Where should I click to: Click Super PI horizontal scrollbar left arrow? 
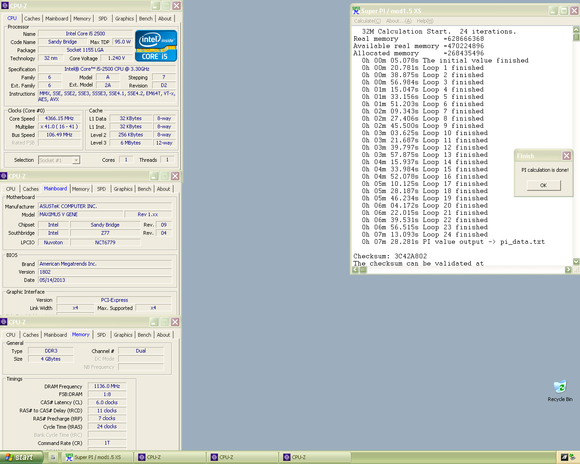click(x=355, y=270)
